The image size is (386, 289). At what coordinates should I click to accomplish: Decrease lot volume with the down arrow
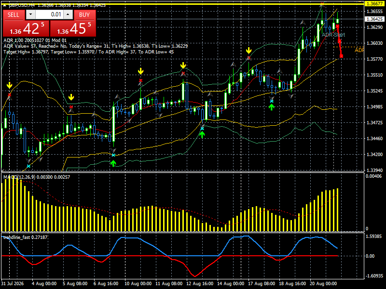30,14
